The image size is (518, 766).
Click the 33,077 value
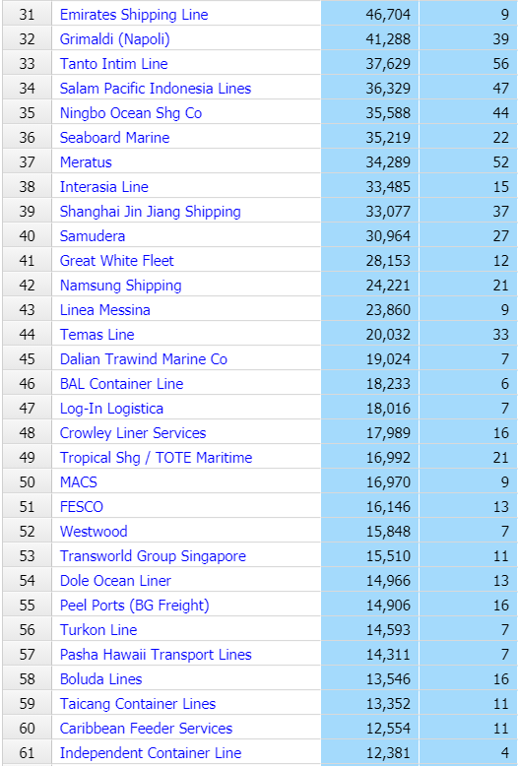click(x=370, y=212)
